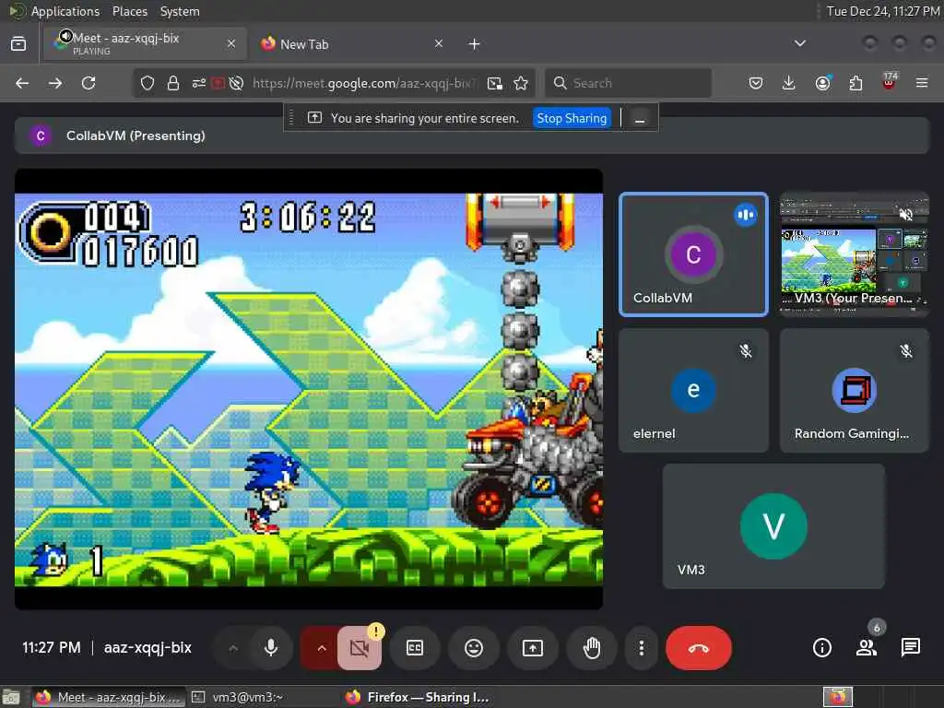Select the CollabVM participant tile
Image resolution: width=944 pixels, height=708 pixels.
point(693,254)
